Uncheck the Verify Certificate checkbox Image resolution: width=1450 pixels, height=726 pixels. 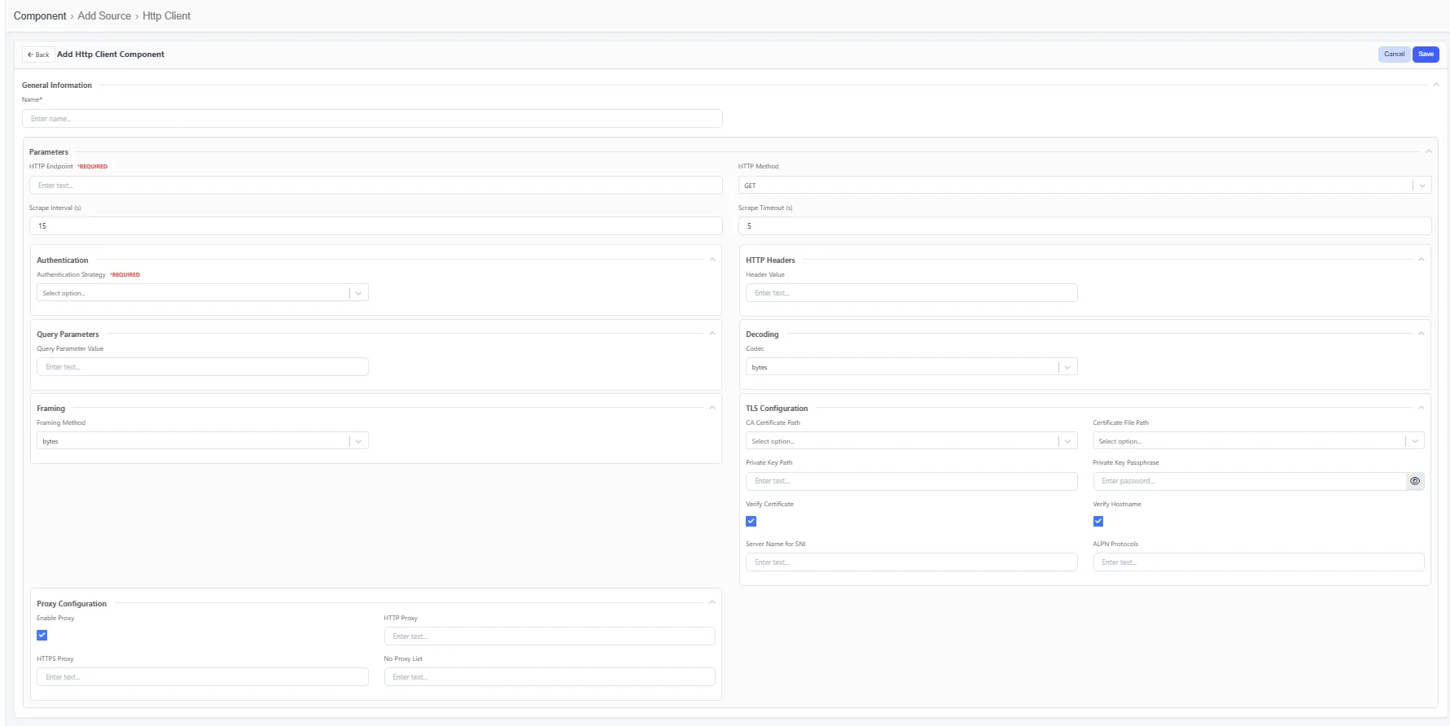[751, 521]
